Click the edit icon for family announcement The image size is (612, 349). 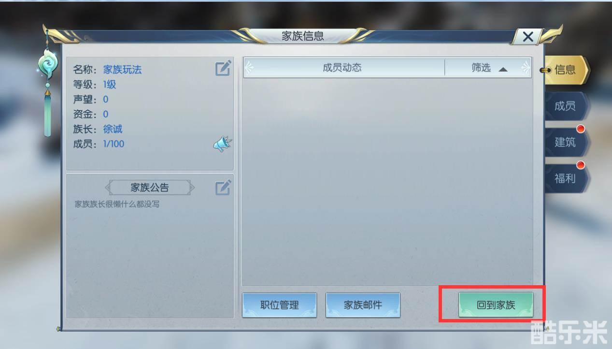click(223, 188)
